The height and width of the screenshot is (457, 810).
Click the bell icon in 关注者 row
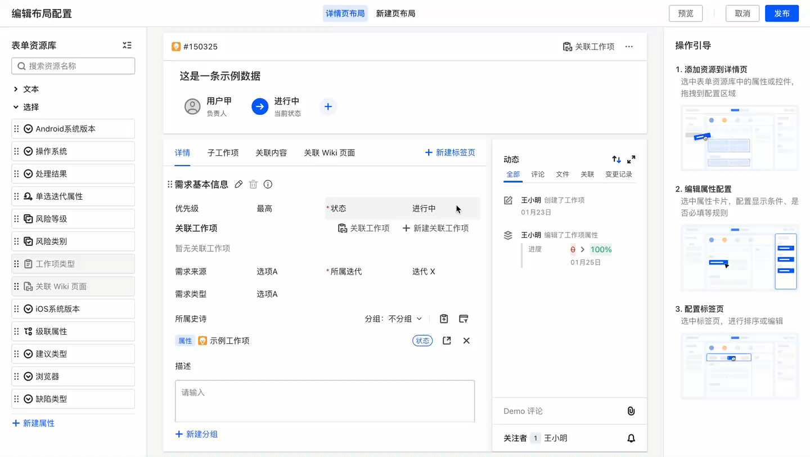pos(631,438)
